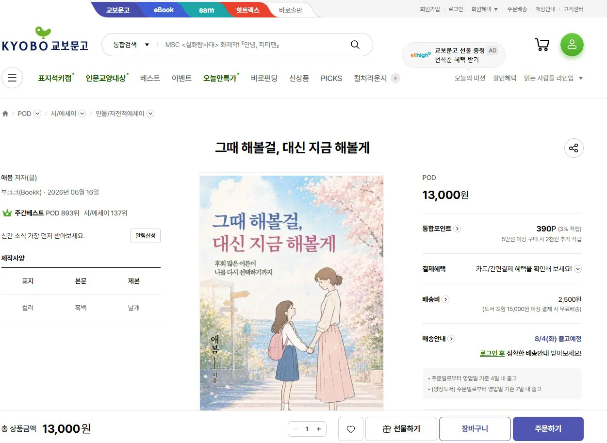The image size is (607, 443).
Task: Switch to the 바로출판 tab
Action: [291, 10]
